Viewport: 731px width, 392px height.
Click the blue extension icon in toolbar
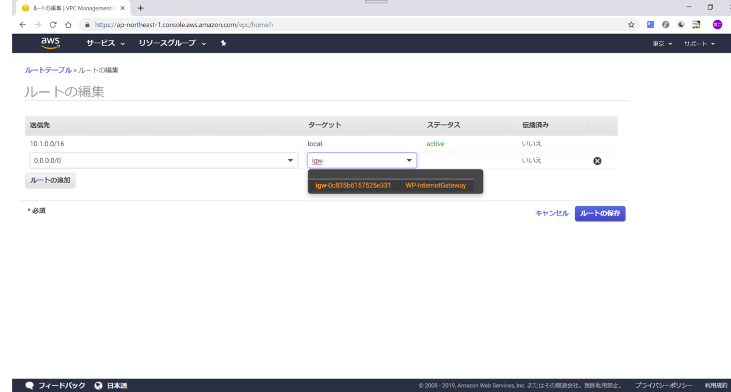coord(651,25)
